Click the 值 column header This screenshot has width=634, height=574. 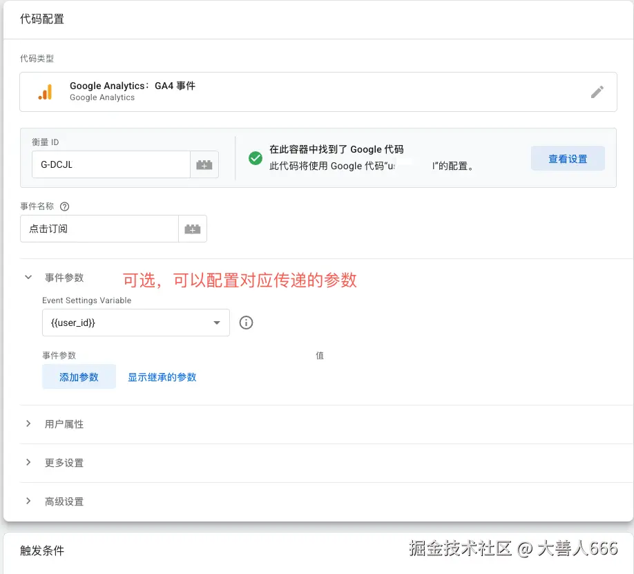320,356
